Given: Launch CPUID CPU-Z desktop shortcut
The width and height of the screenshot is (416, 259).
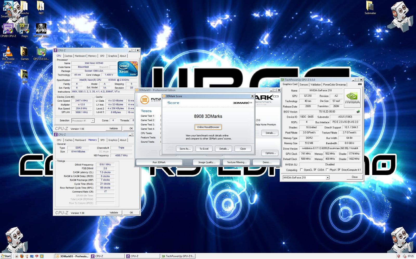Looking at the screenshot, I should click(x=8, y=30).
